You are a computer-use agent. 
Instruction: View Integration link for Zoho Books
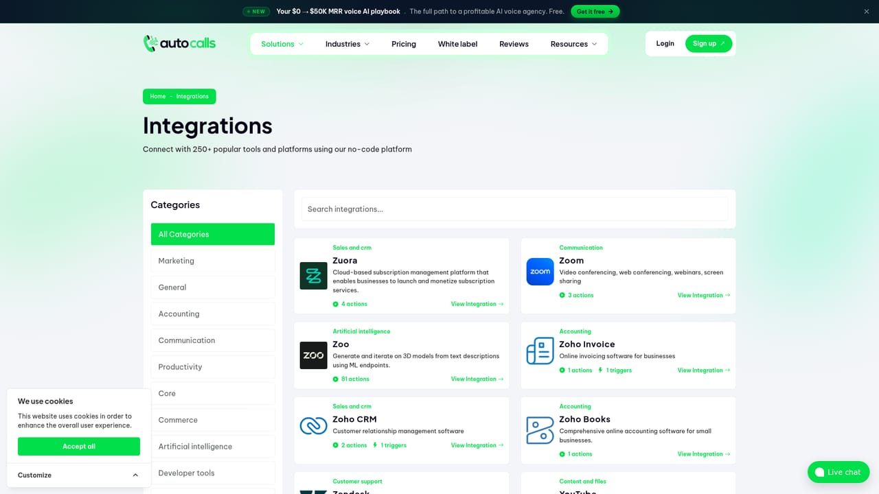click(704, 454)
